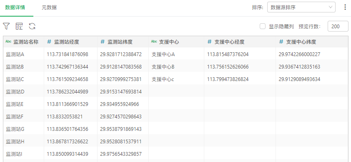Click the # type icon of 支援中心经度
The image size is (351, 162).
(x=210, y=42)
